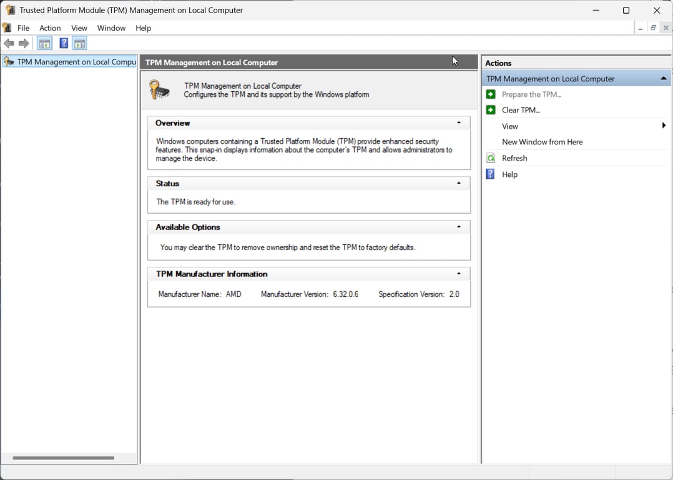
Task: Click the green Clear TPM arrow icon
Action: point(491,110)
